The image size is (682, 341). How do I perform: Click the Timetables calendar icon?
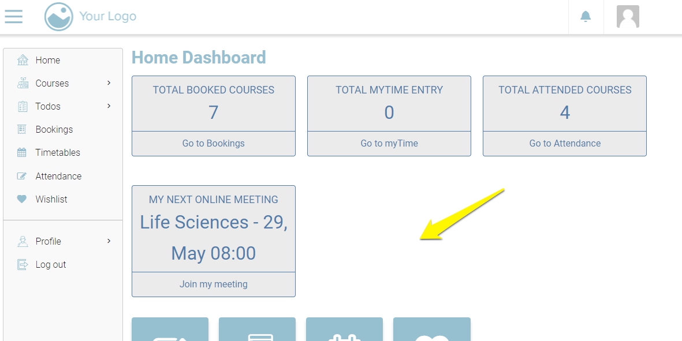click(22, 153)
